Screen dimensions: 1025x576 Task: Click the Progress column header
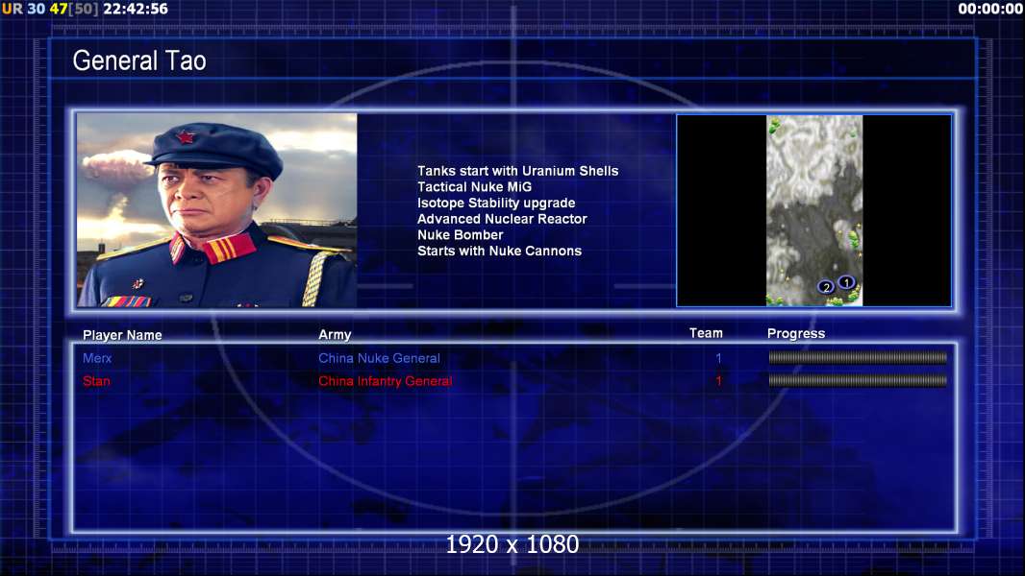(x=796, y=334)
